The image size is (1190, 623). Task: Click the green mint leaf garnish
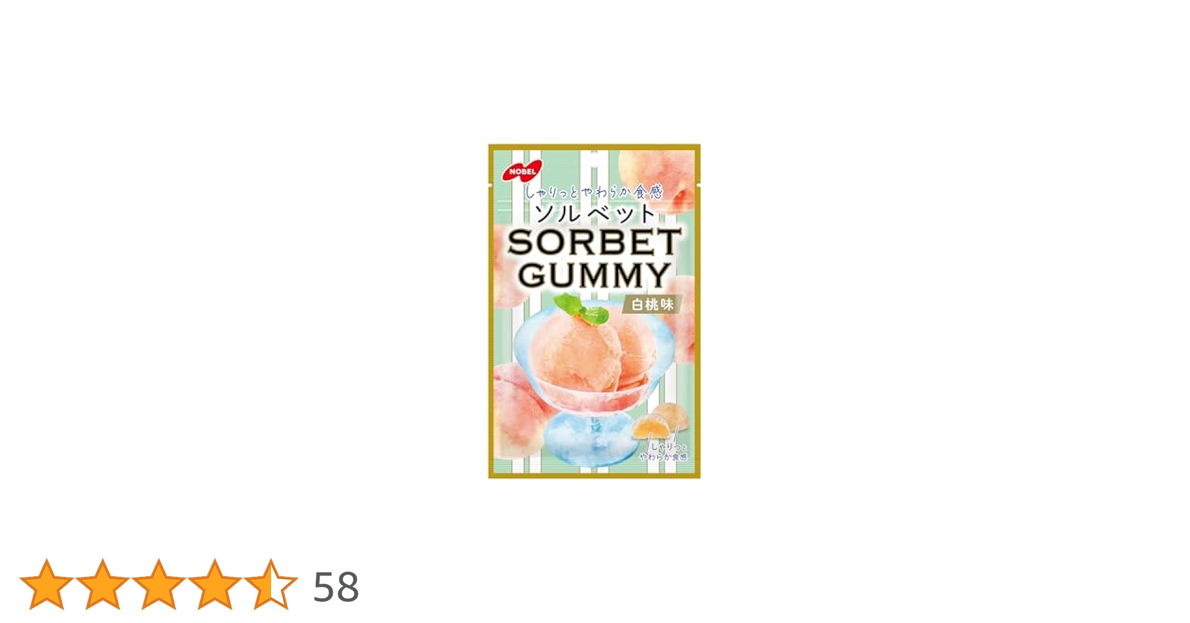[581, 309]
